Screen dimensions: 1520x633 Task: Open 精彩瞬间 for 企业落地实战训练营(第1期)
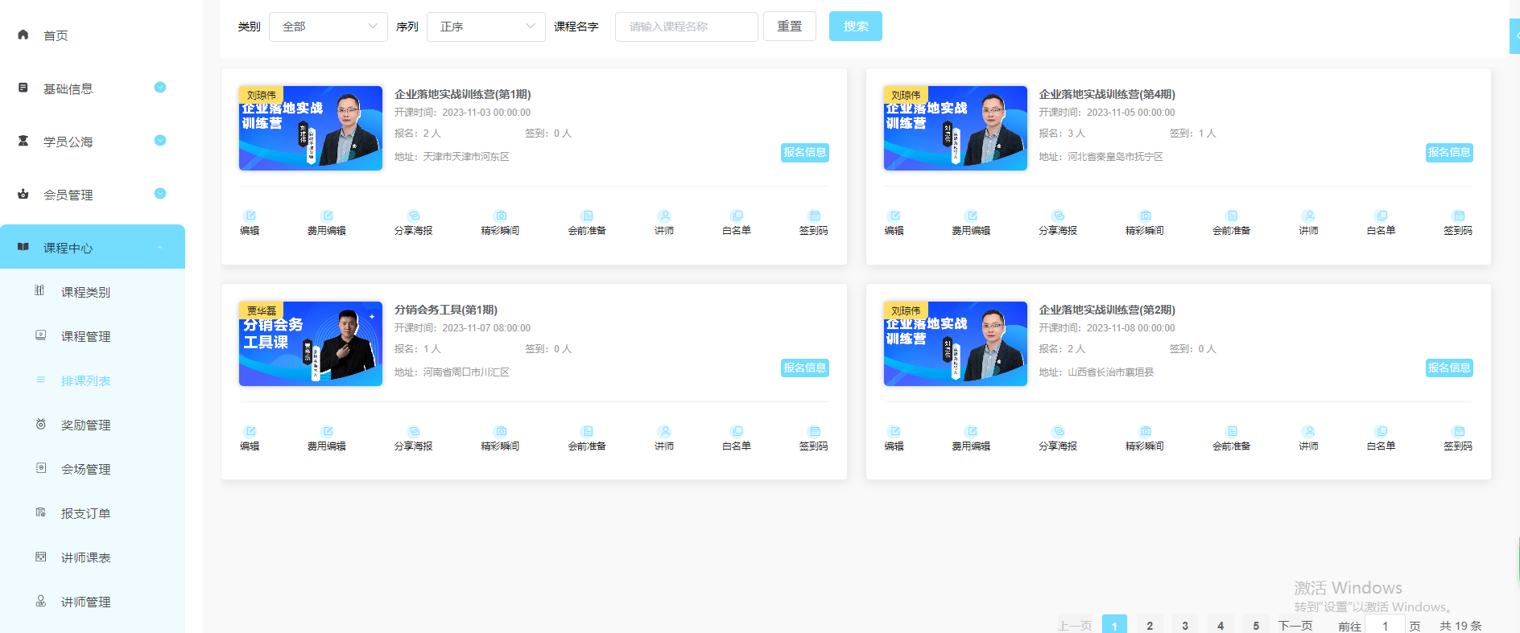click(x=501, y=223)
